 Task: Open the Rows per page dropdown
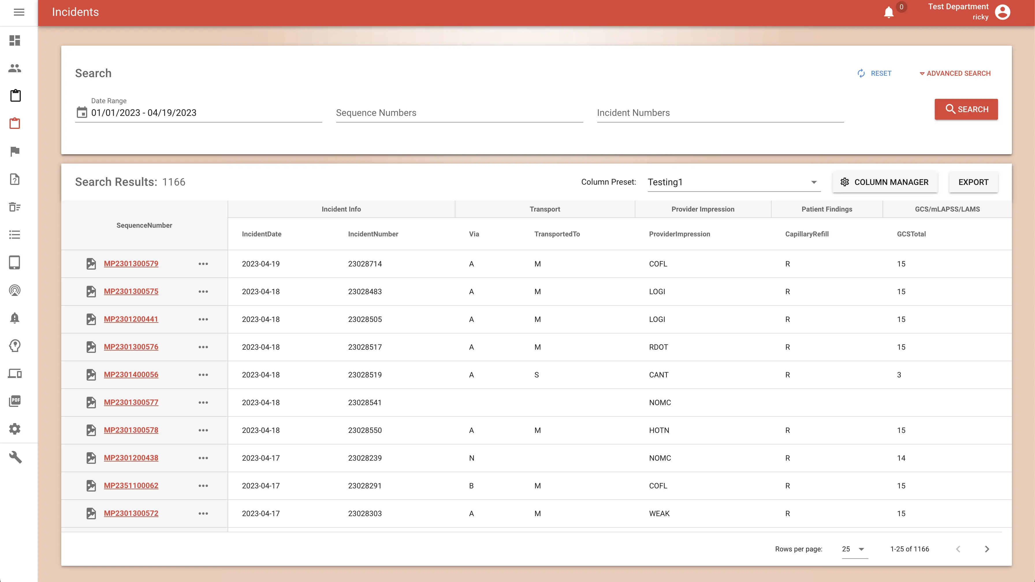pos(855,549)
